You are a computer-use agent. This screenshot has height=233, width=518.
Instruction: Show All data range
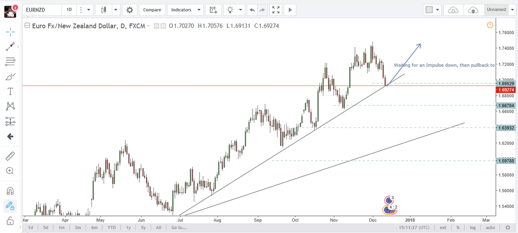pos(159,228)
